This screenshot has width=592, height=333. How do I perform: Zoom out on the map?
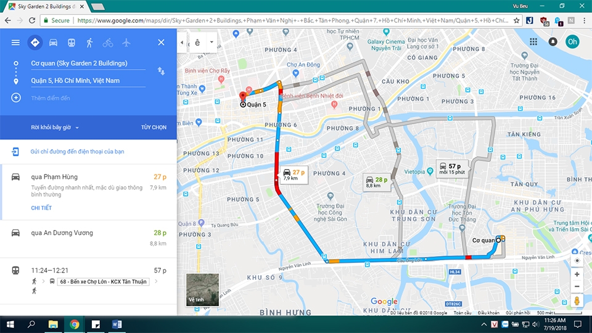pos(577,286)
